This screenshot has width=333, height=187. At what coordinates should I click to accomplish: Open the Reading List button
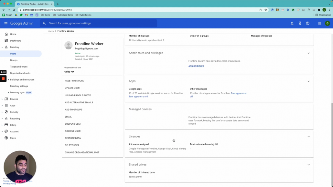[x=323, y=15]
